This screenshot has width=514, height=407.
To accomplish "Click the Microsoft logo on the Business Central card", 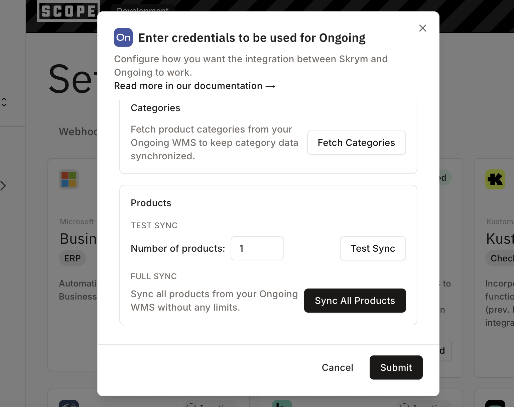I will tap(69, 179).
